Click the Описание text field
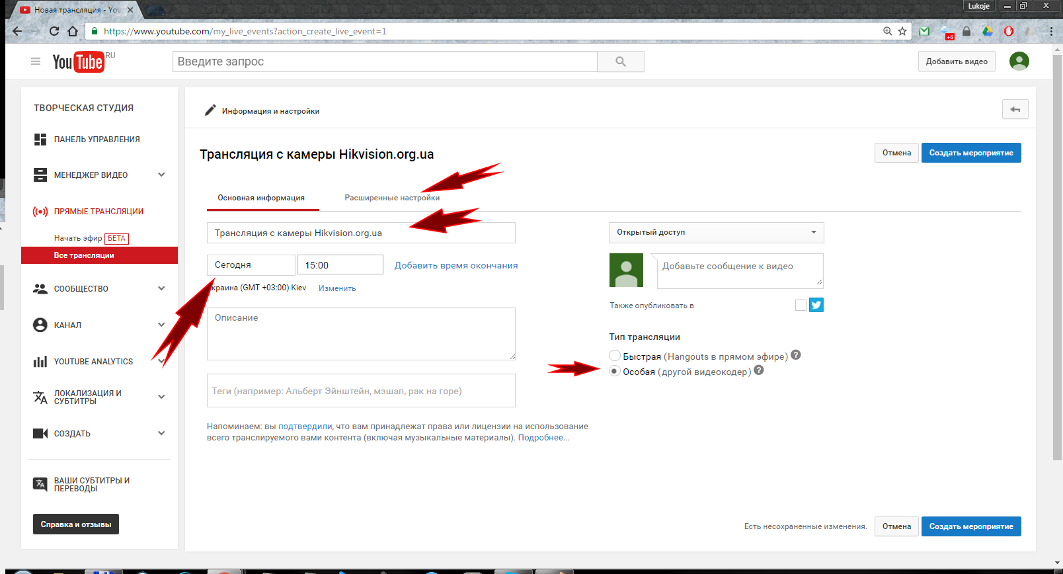 [360, 333]
